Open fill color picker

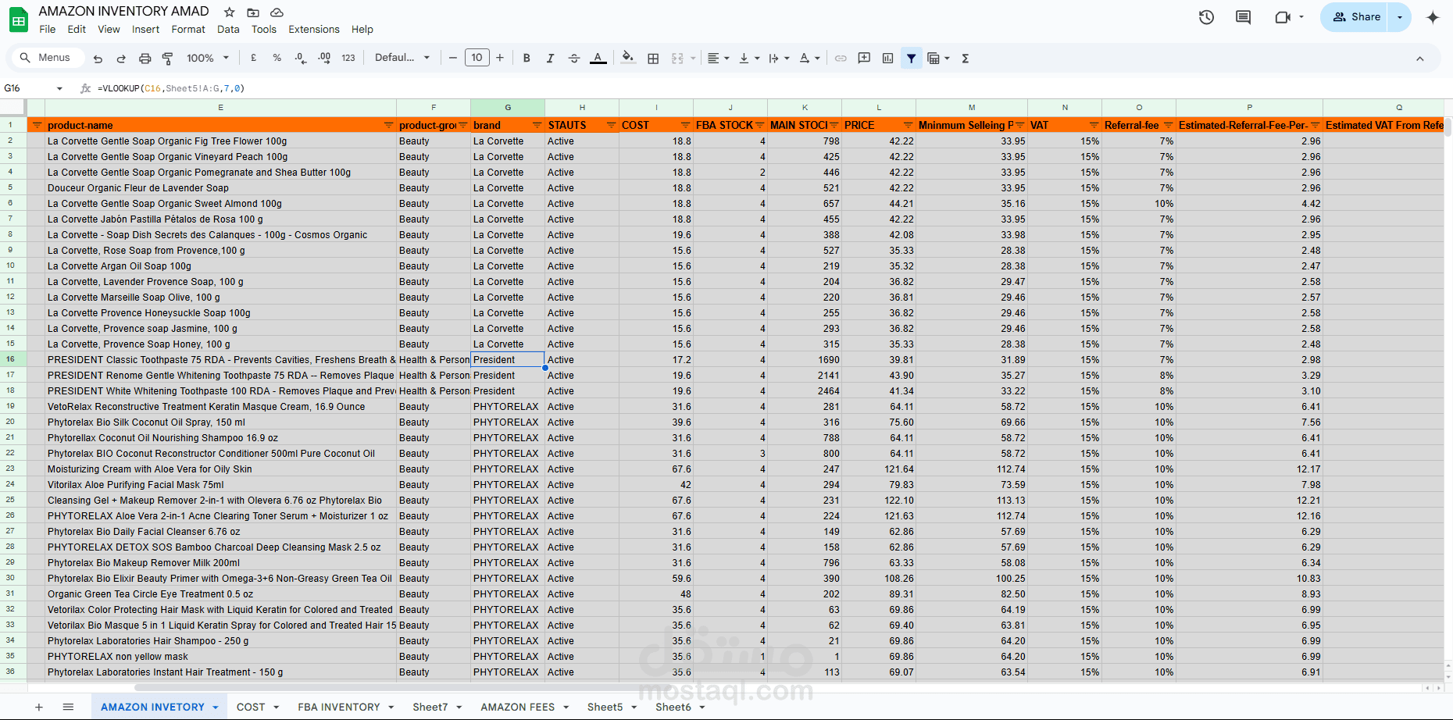point(628,58)
